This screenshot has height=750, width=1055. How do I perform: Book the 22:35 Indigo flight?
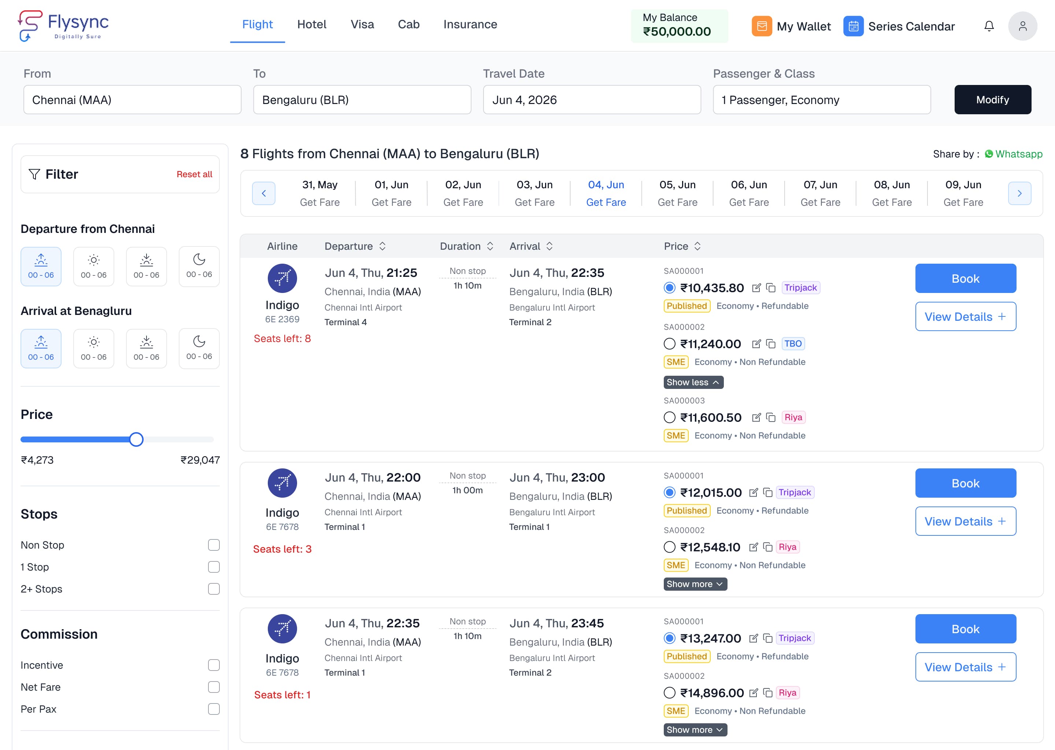point(965,629)
